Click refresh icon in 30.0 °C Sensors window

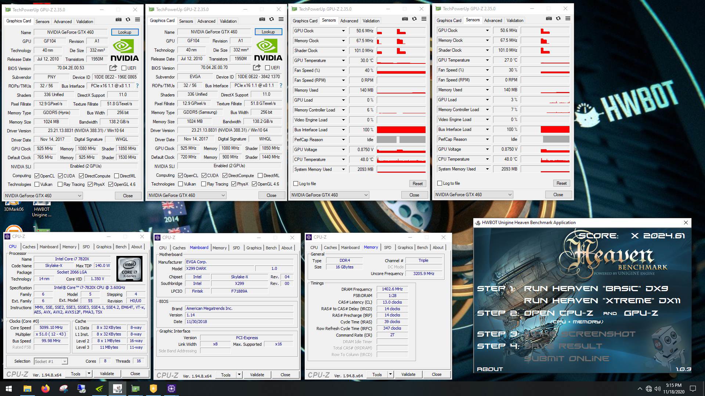414,19
